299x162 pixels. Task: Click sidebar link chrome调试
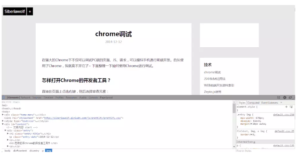(212, 72)
